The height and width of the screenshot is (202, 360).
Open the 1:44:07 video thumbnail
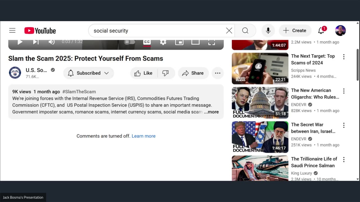(x=260, y=45)
